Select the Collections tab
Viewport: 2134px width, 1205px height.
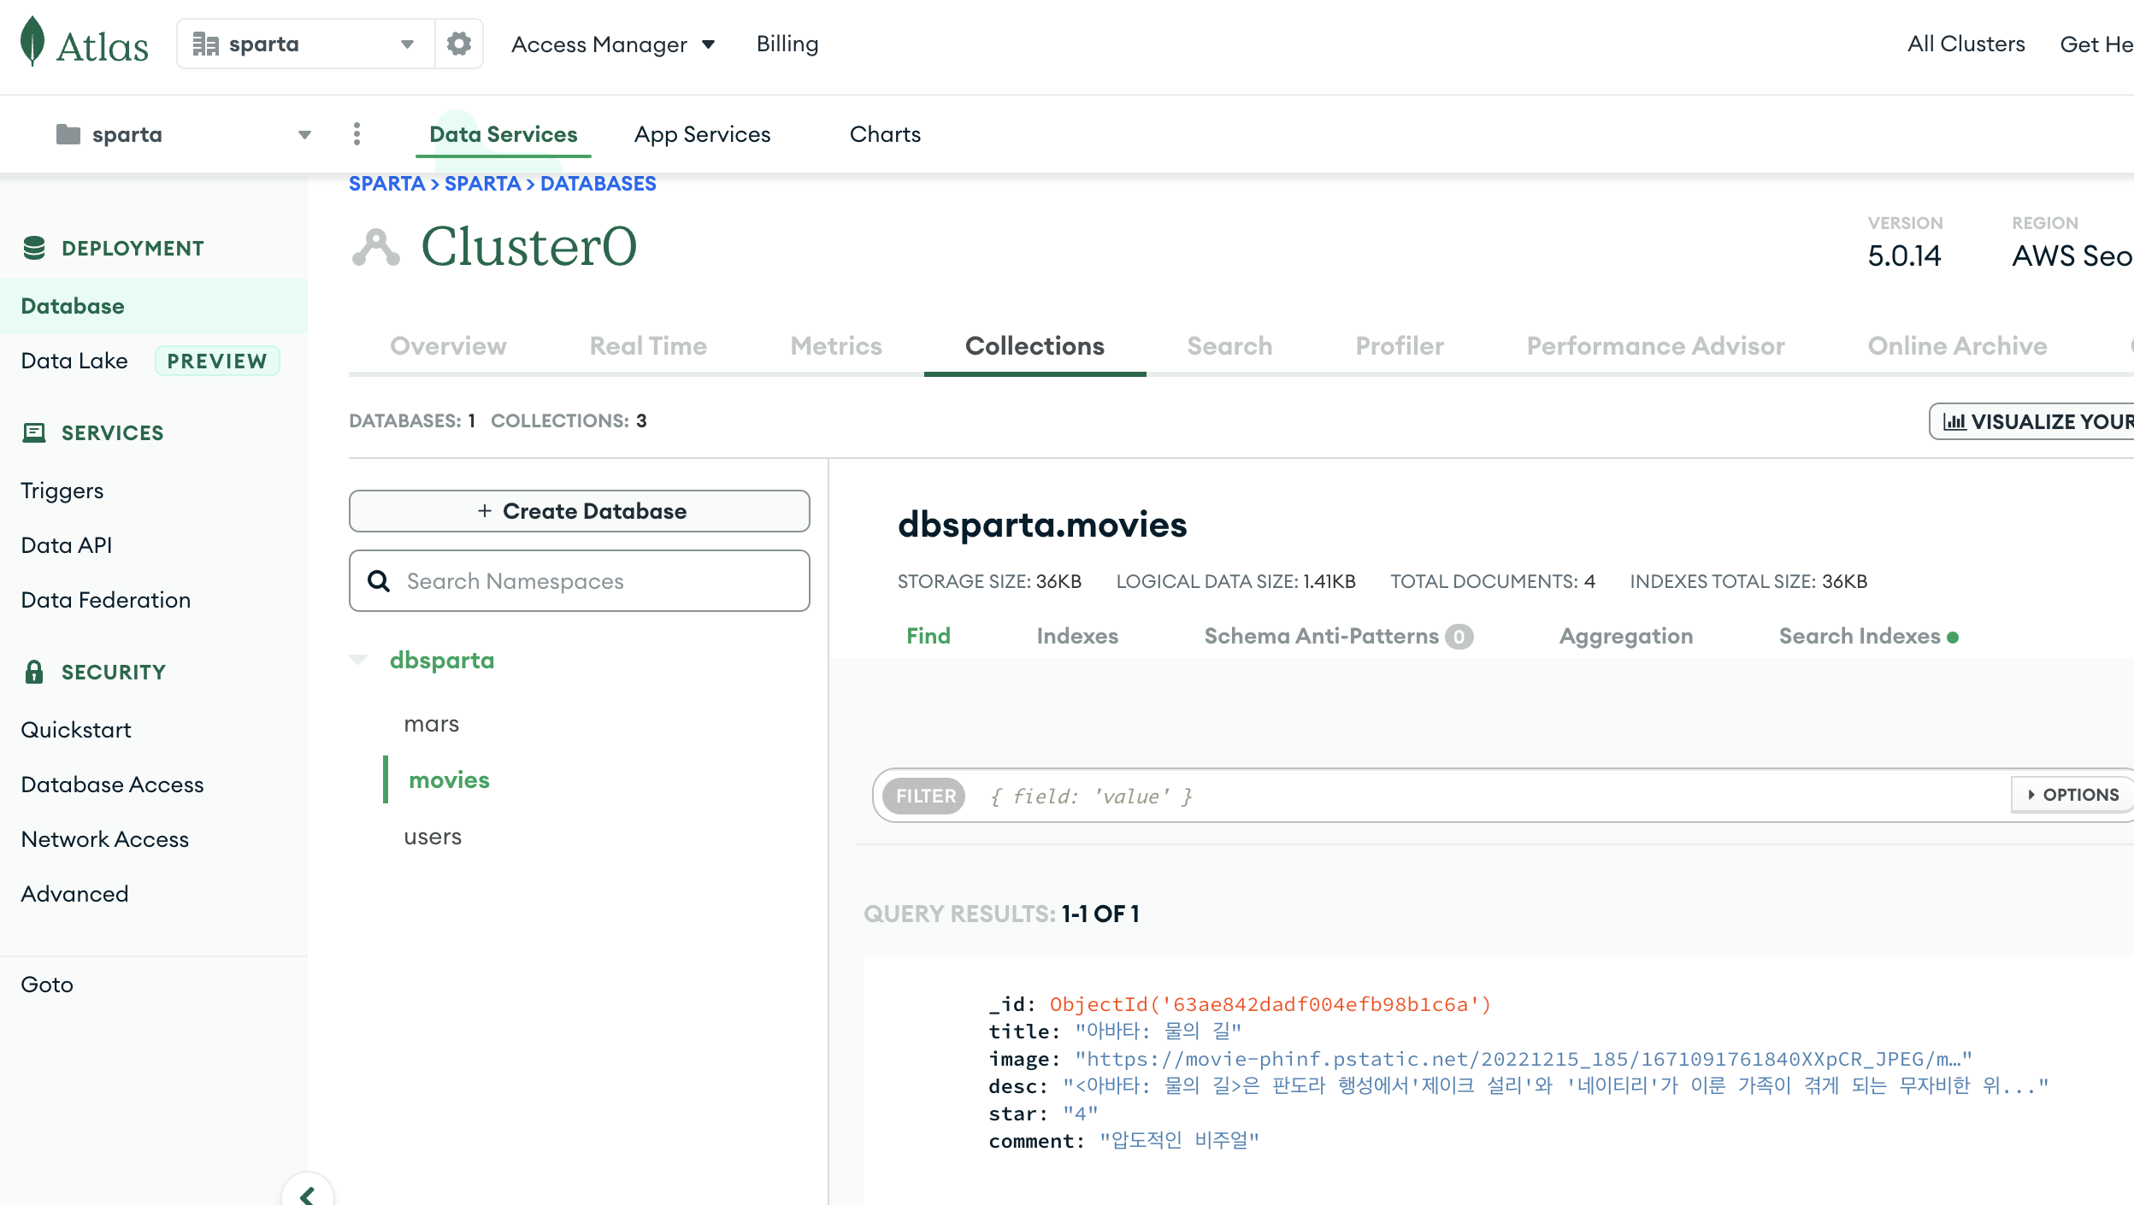1035,346
